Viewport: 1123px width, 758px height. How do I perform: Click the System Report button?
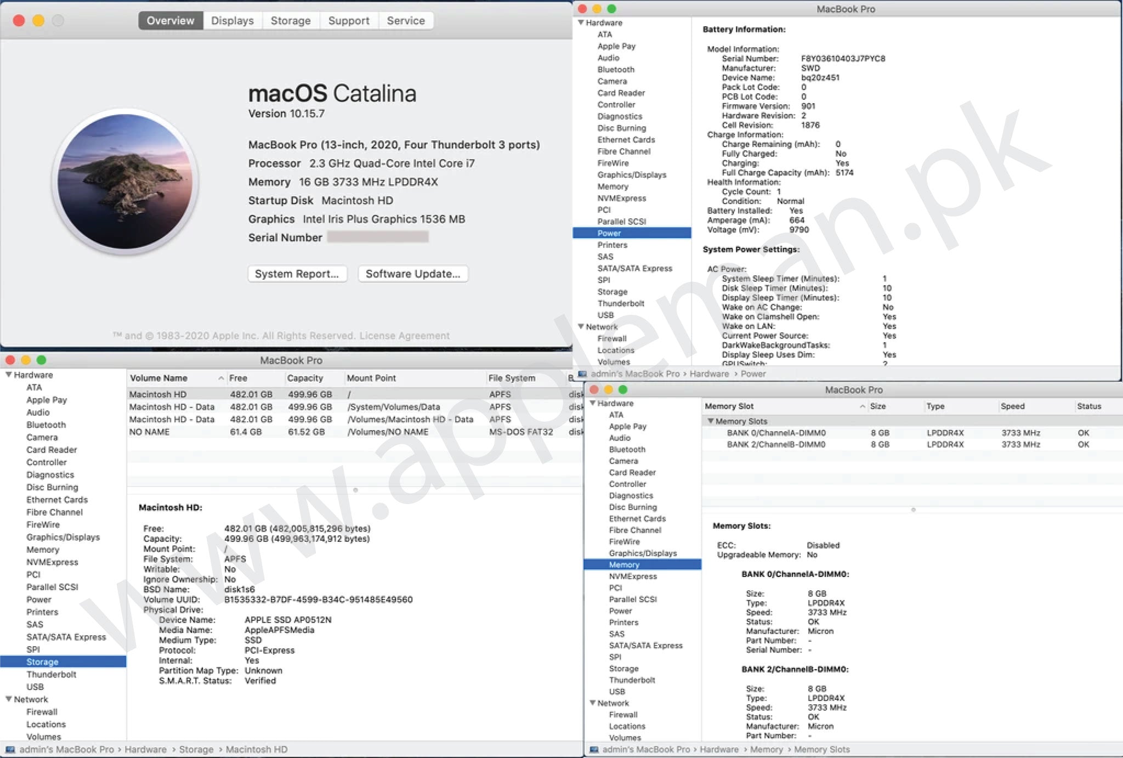(x=297, y=274)
